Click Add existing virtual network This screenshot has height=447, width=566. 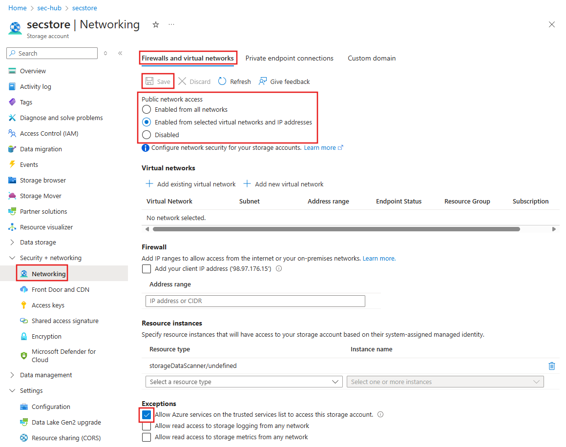tap(190, 184)
